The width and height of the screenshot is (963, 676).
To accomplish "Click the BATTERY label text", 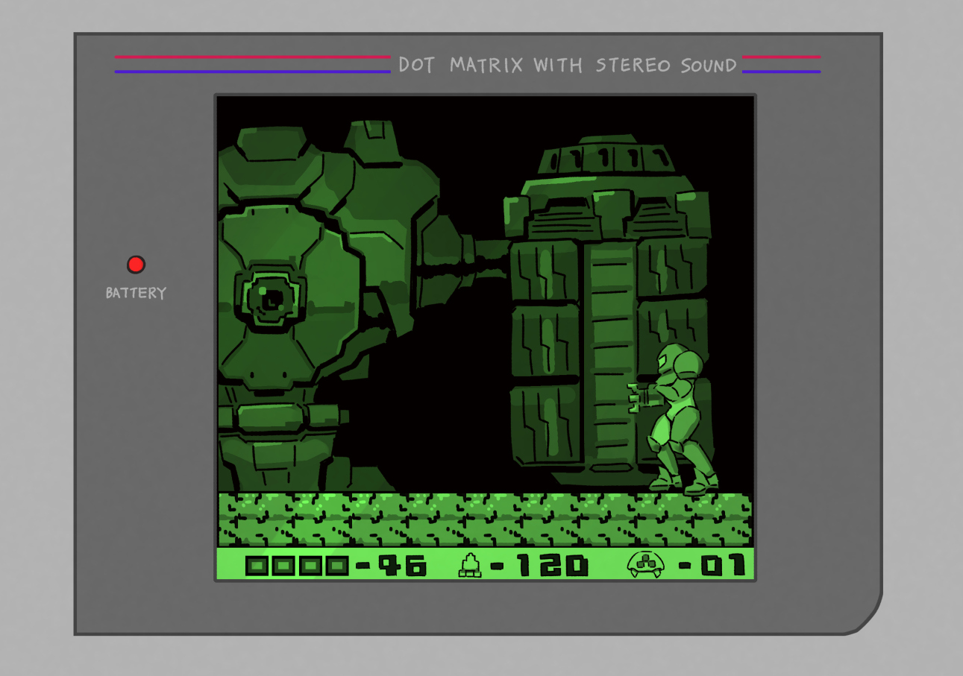I will point(136,293).
